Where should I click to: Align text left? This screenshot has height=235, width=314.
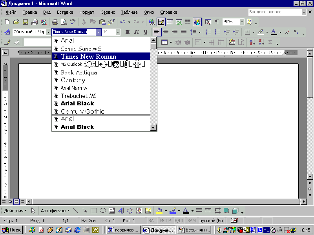(x=156, y=32)
